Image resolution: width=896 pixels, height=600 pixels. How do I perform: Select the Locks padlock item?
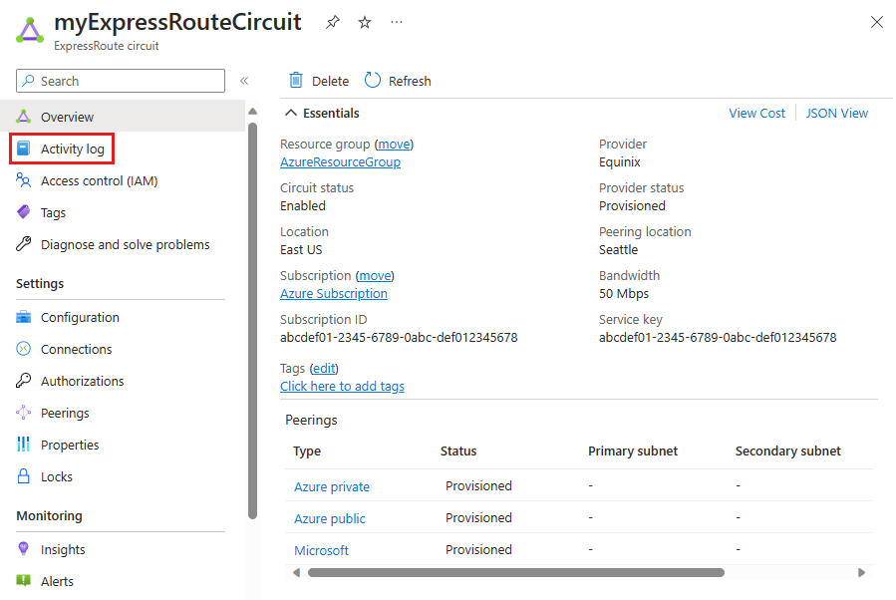[56, 476]
